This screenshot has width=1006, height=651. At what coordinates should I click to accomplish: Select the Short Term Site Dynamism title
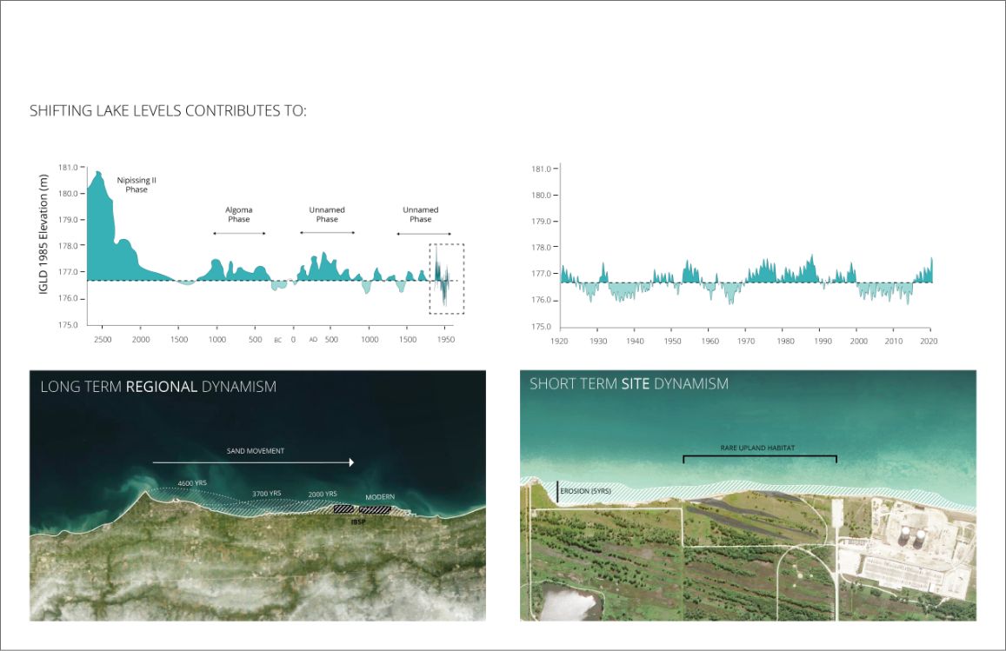[x=629, y=383]
